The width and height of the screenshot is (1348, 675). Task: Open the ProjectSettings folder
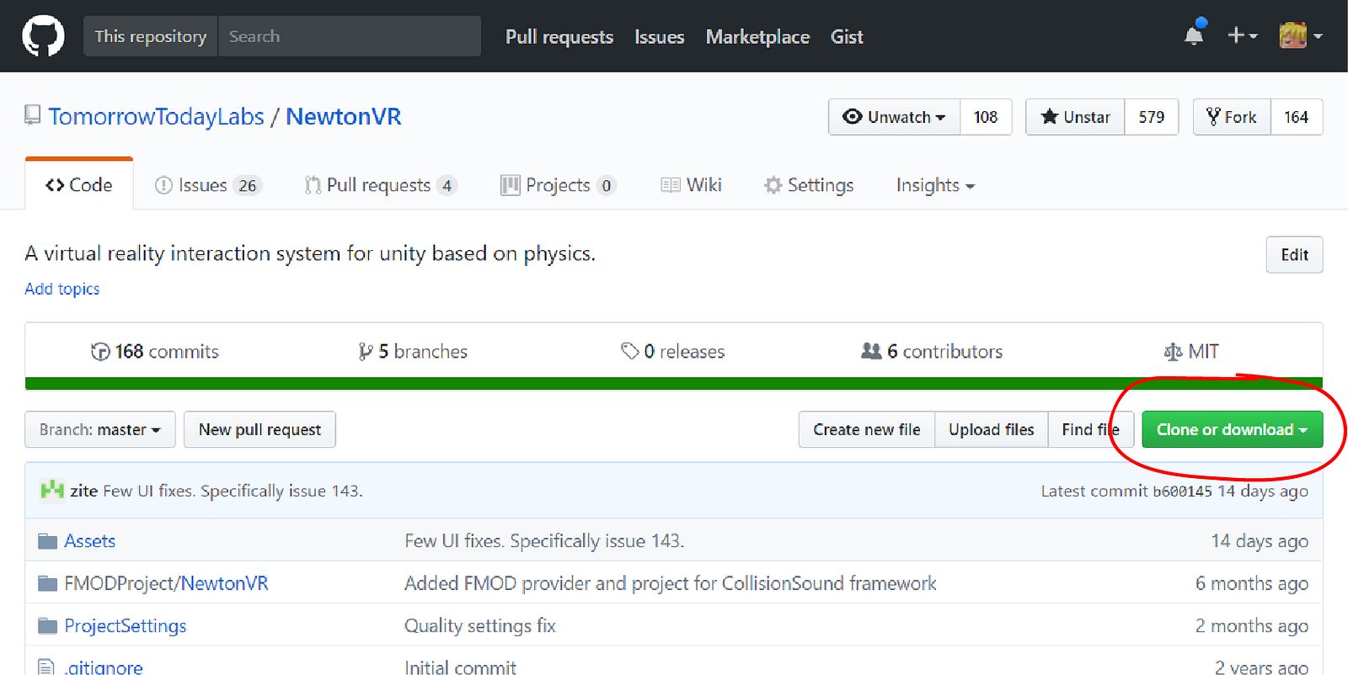point(126,626)
